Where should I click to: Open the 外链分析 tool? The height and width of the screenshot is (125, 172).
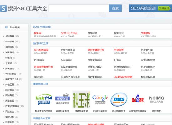click(x=119, y=50)
